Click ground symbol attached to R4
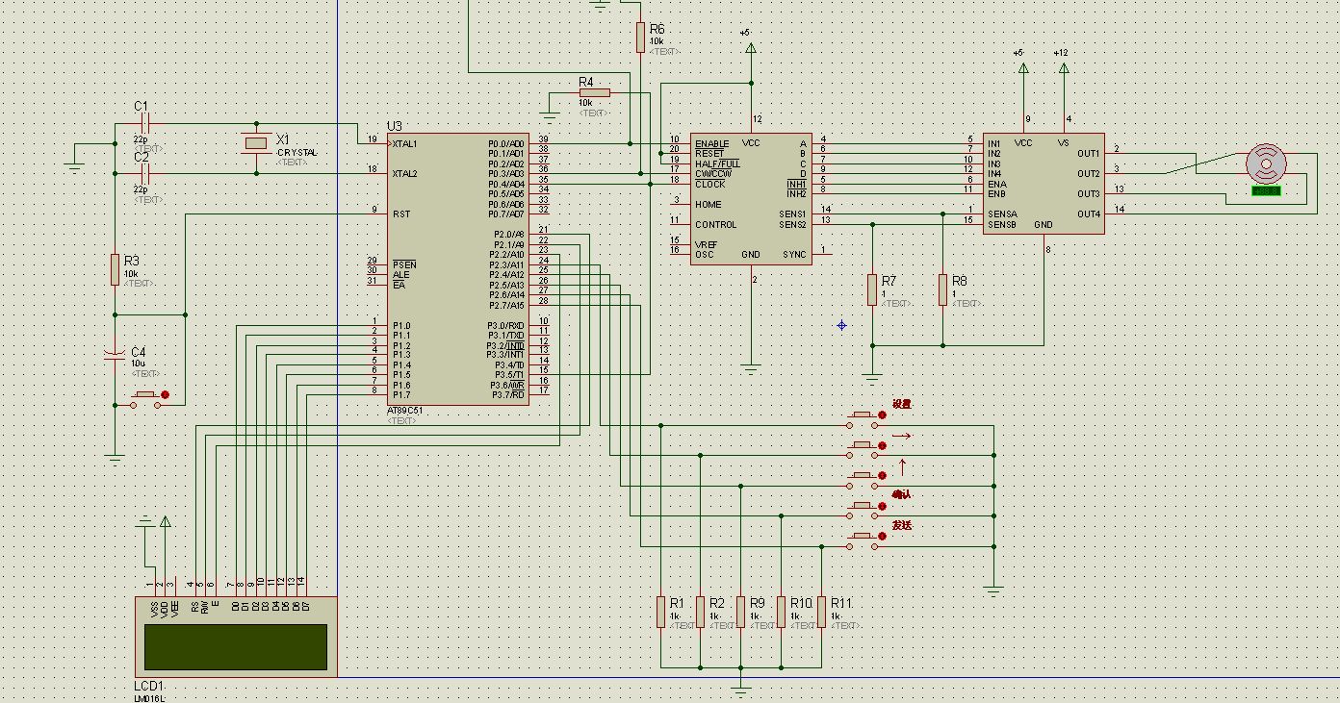 tap(550, 117)
